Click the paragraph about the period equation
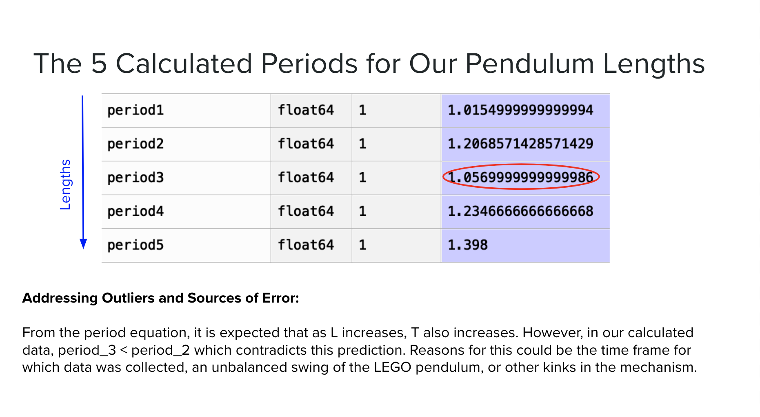The width and height of the screenshot is (760, 417). pyautogui.click(x=360, y=350)
